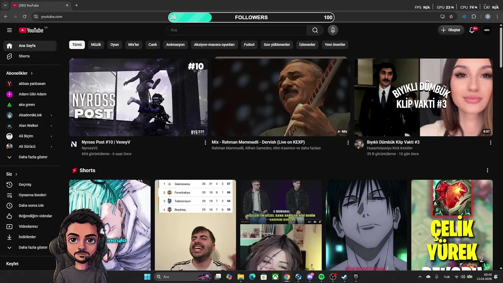Open Beğendiğim videolar liked videos
The image size is (503, 283).
click(30, 216)
